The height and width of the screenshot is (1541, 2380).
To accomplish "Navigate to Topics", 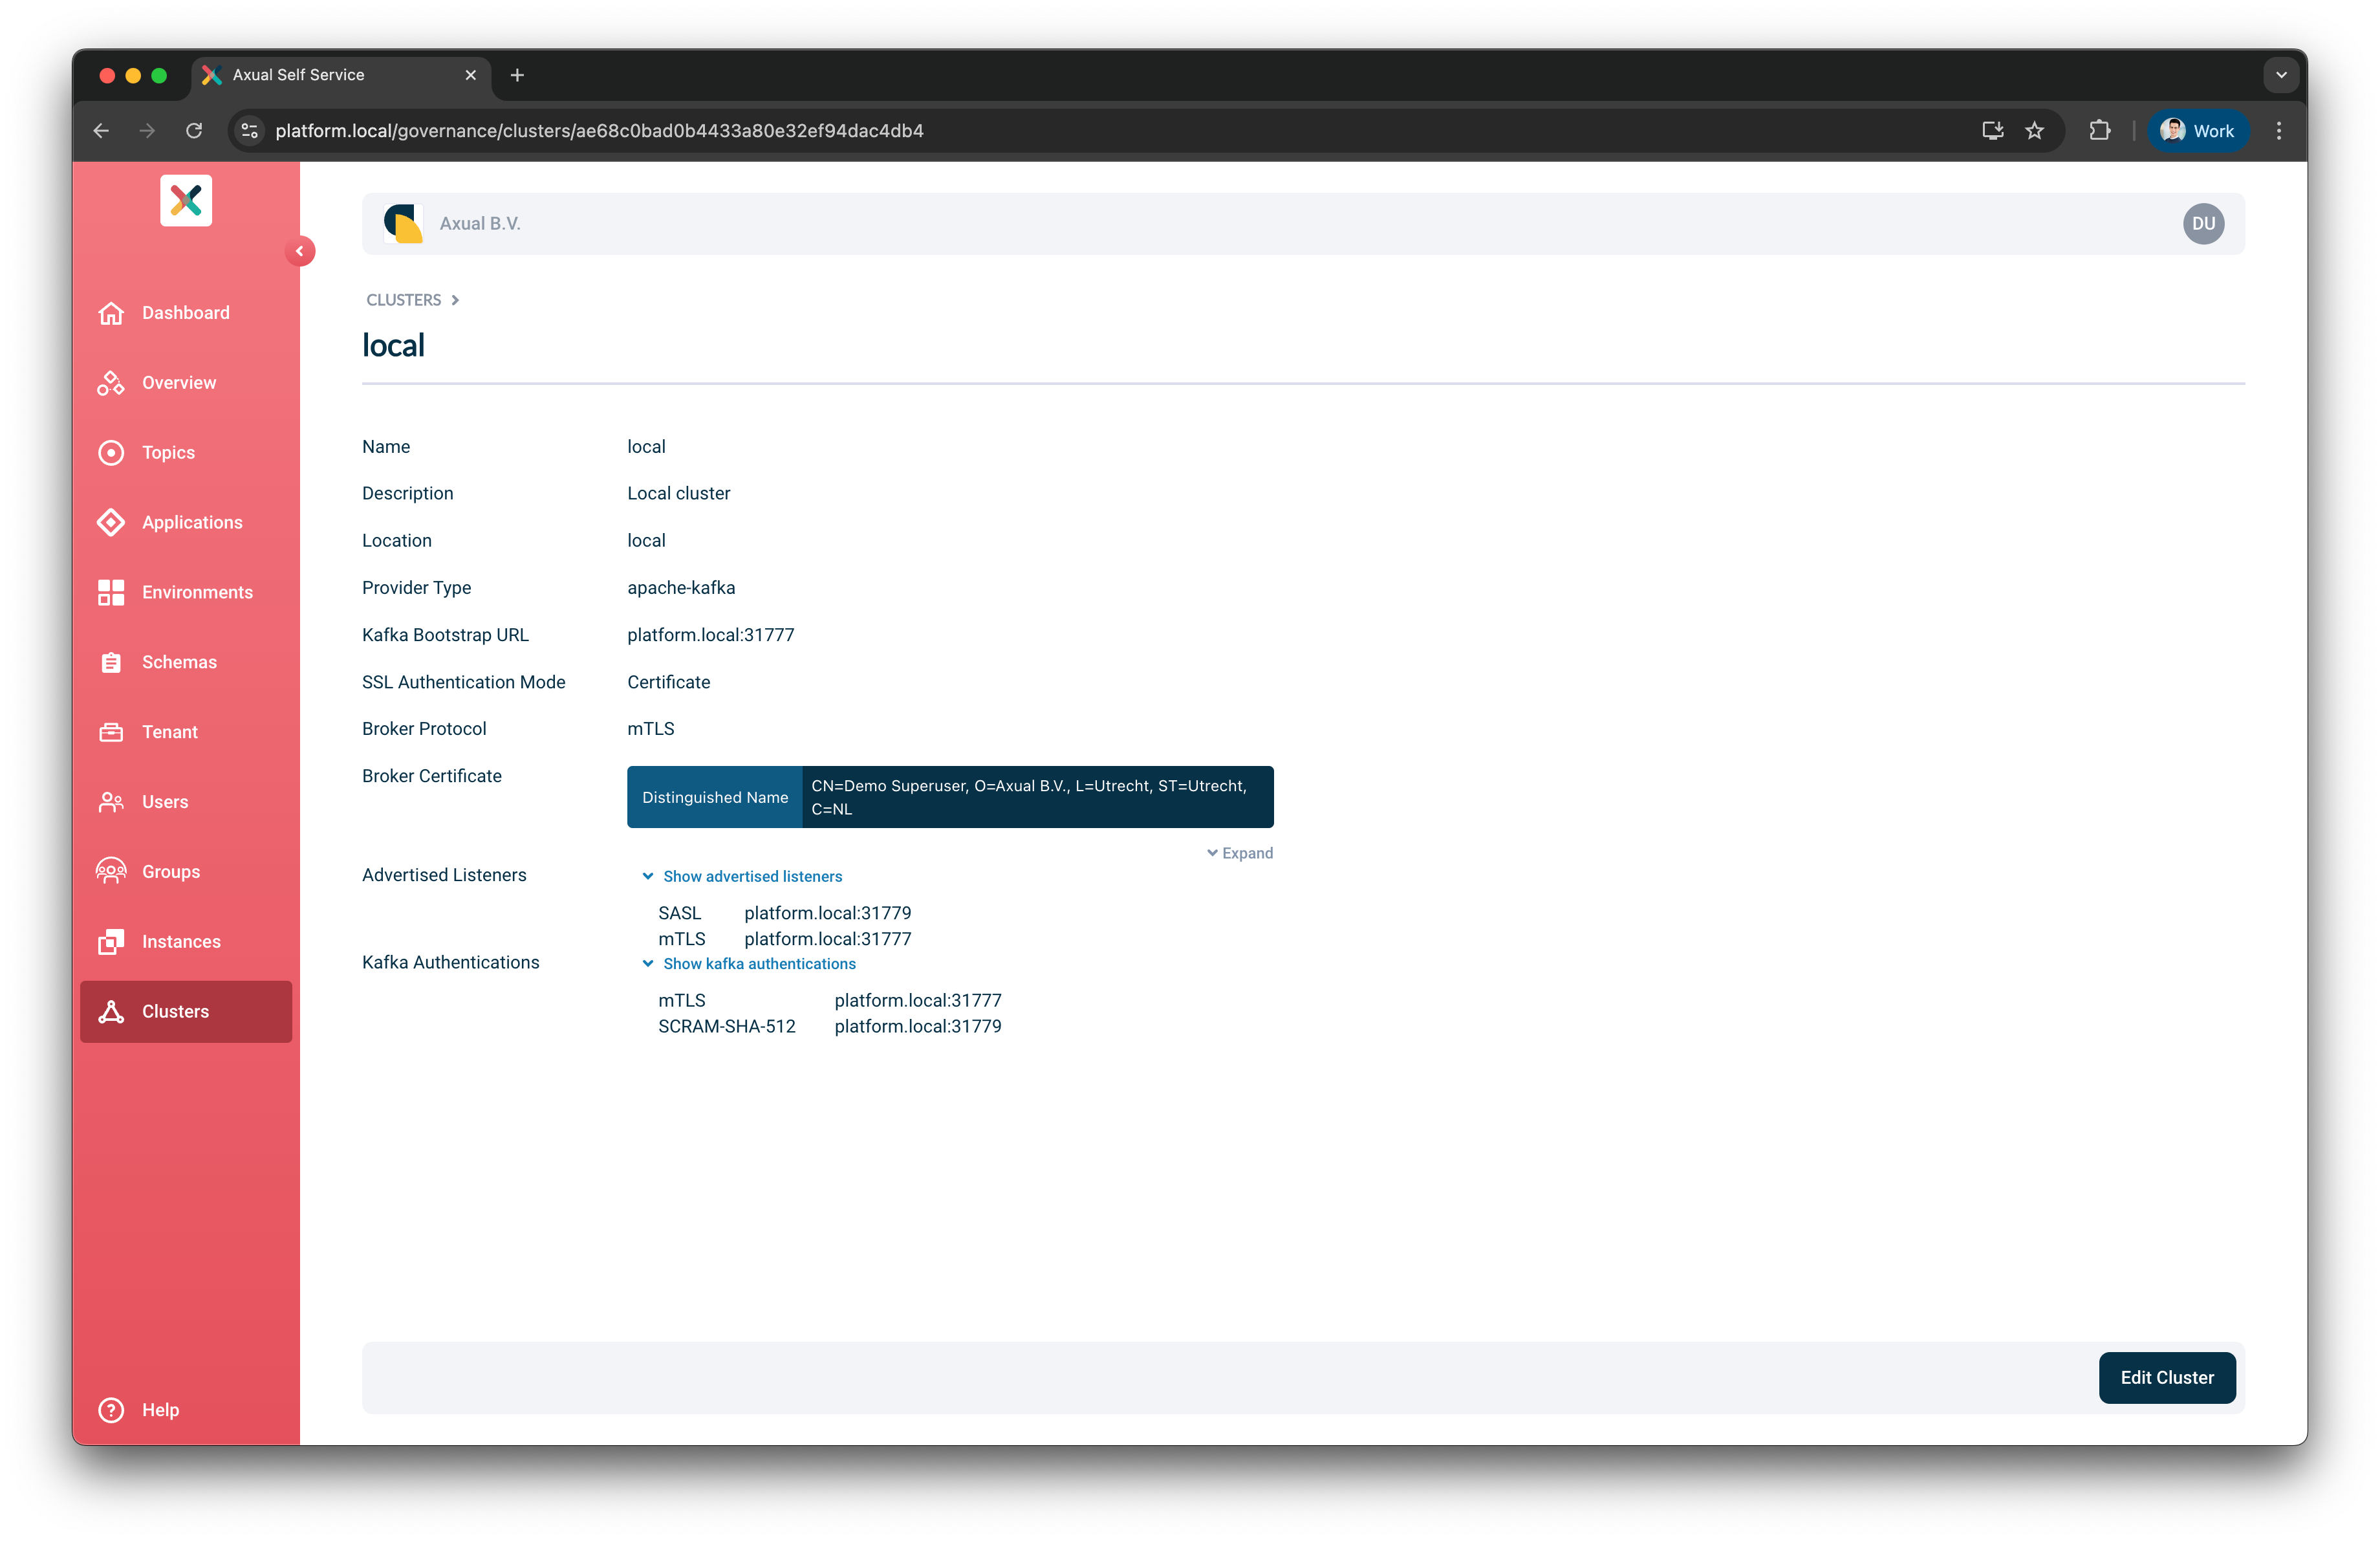I will pos(167,452).
